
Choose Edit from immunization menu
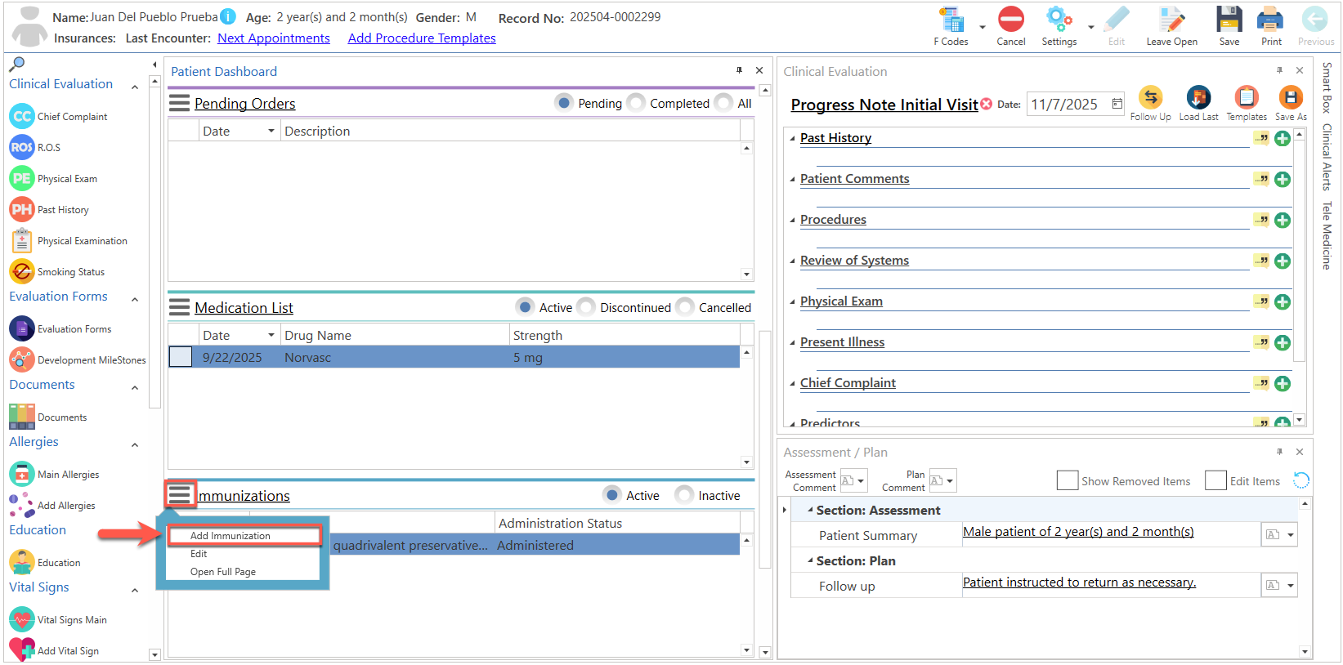click(199, 554)
